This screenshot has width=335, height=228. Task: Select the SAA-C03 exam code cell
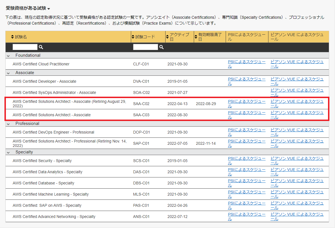[141, 115]
